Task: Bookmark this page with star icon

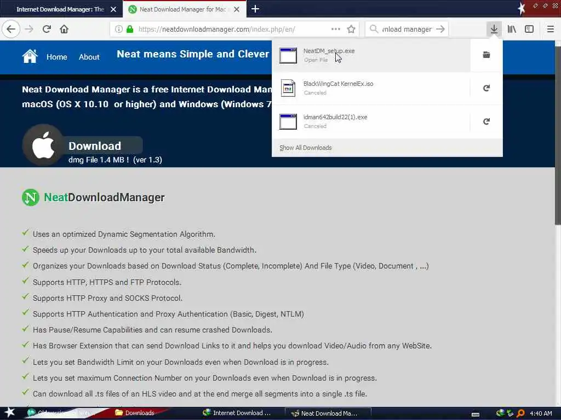Action: 351,29
